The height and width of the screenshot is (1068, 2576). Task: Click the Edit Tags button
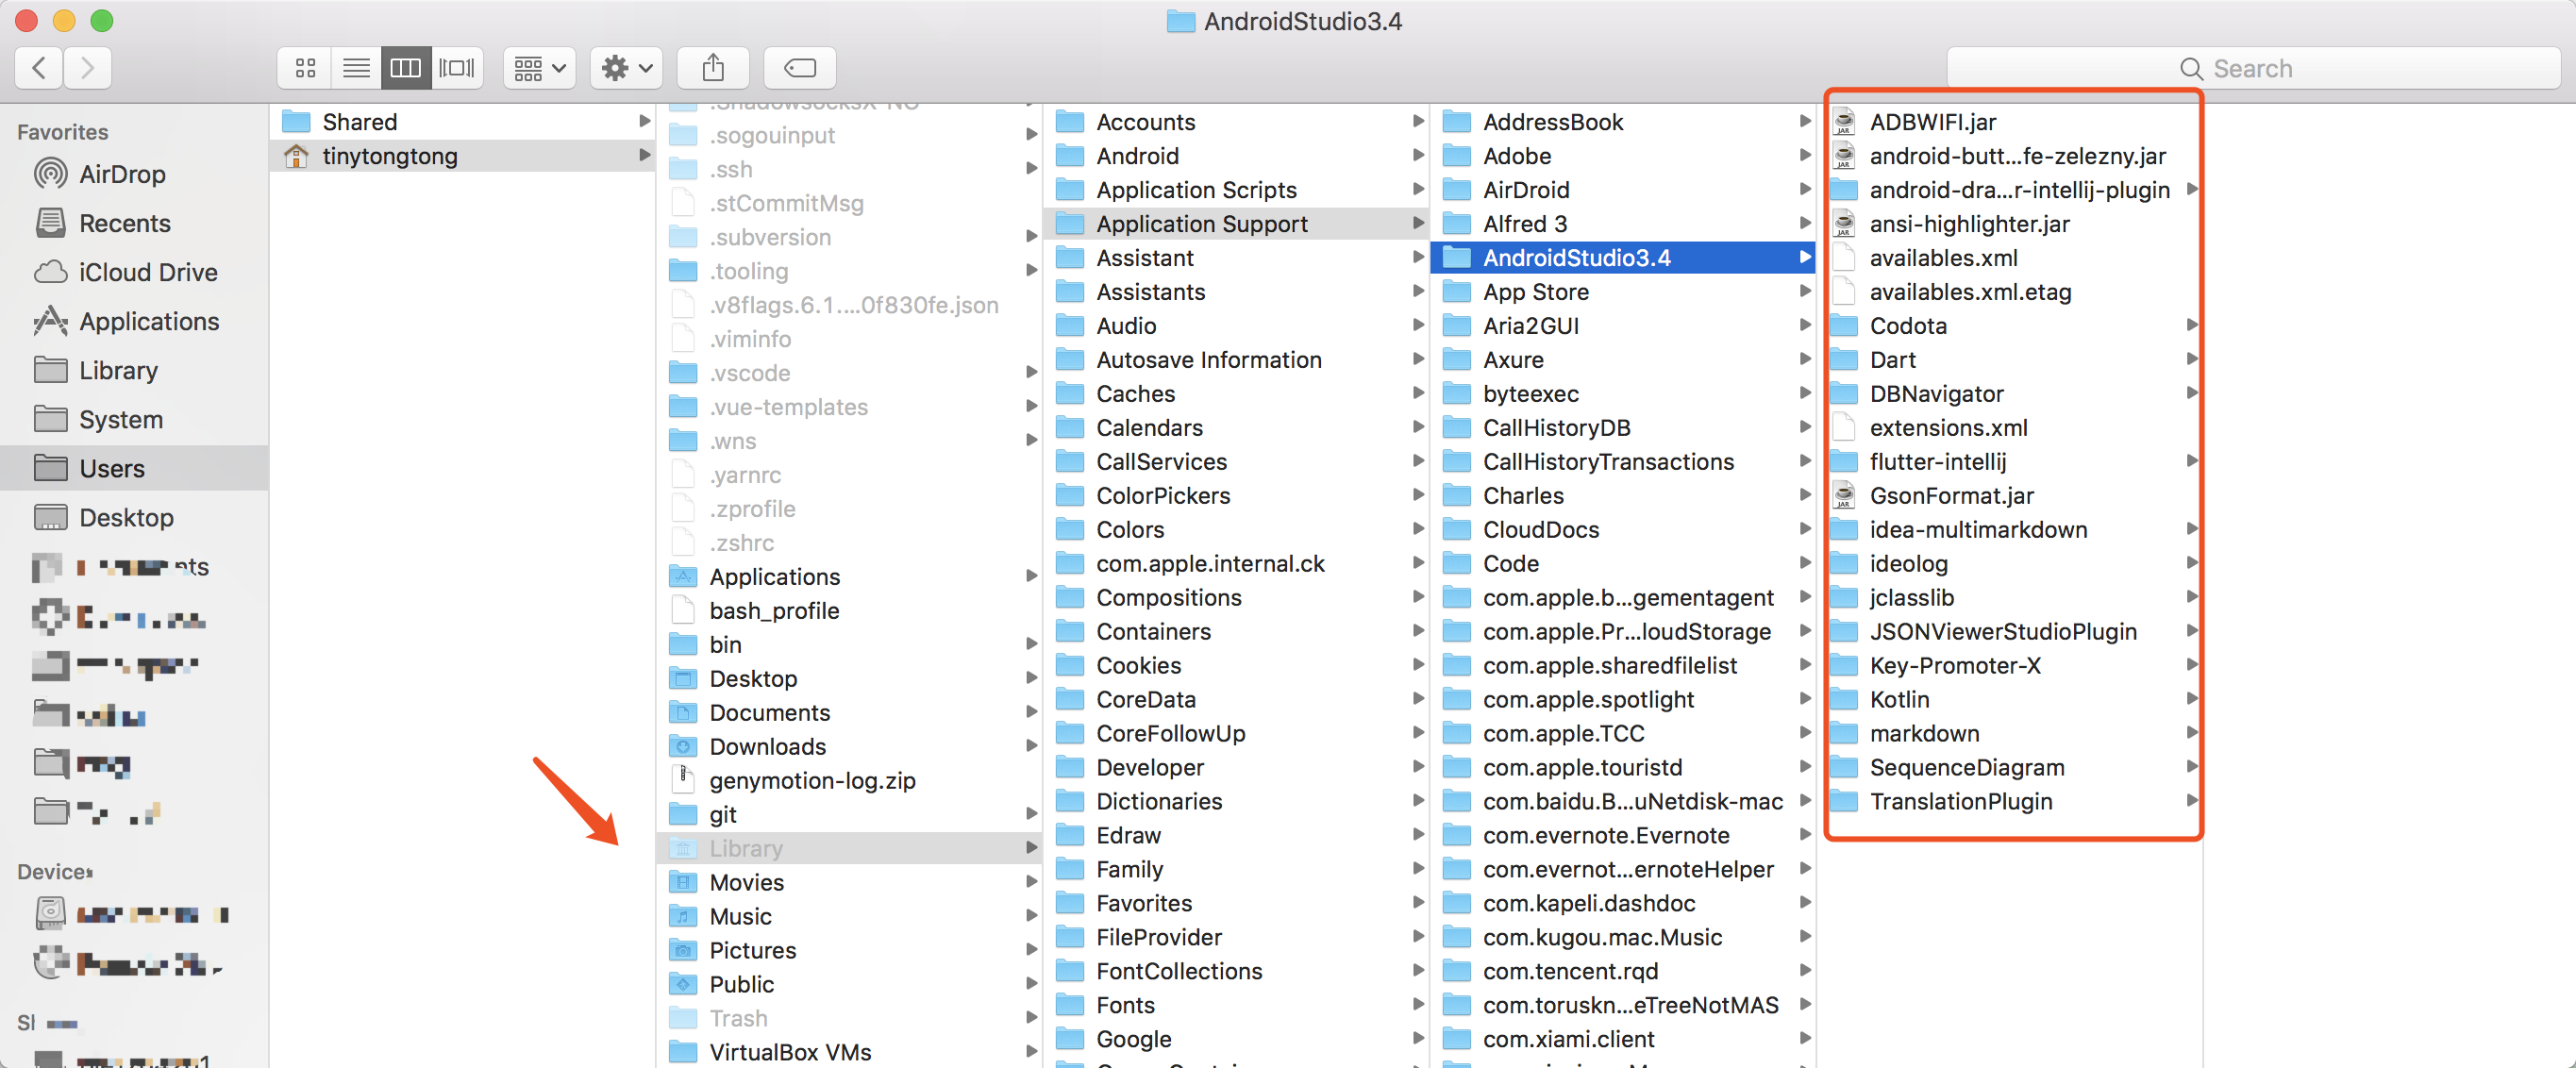click(799, 68)
